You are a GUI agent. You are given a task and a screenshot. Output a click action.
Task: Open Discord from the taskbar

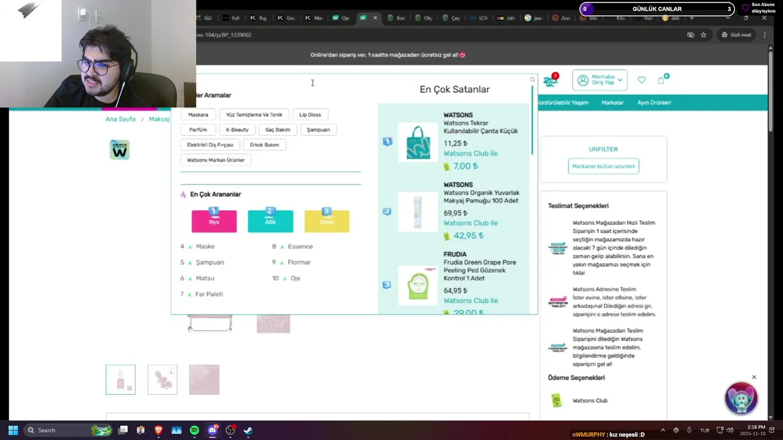pos(212,430)
